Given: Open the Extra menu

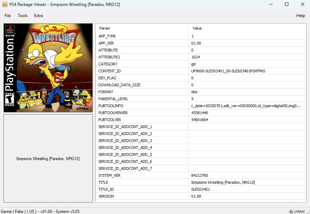Looking at the screenshot, I should click(38, 16).
